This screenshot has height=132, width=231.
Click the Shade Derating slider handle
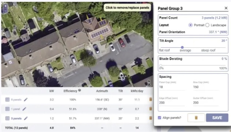[x=161, y=65]
